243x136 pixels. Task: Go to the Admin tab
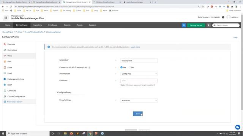80,25
